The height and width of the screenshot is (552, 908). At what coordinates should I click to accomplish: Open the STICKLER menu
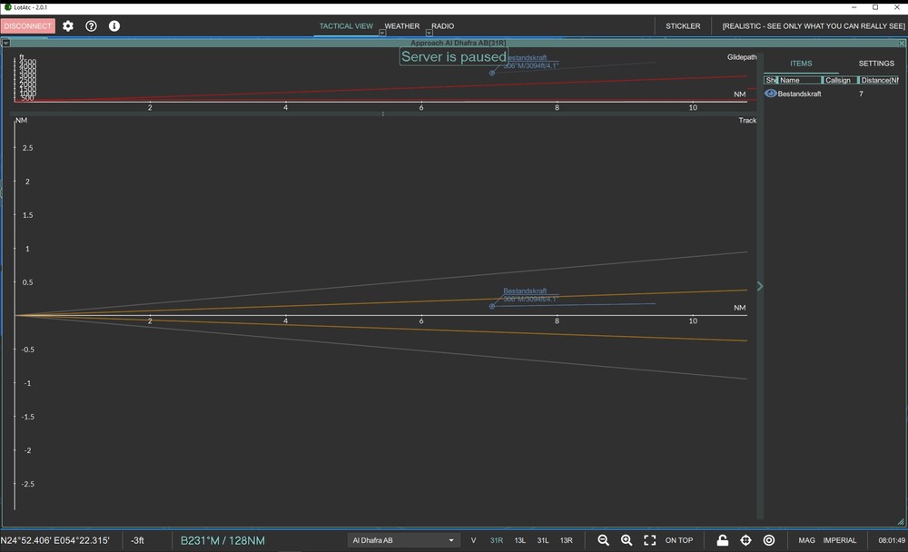tap(683, 26)
